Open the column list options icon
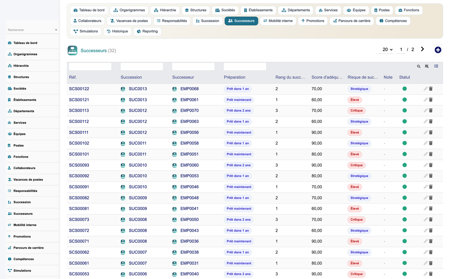 pos(436,66)
